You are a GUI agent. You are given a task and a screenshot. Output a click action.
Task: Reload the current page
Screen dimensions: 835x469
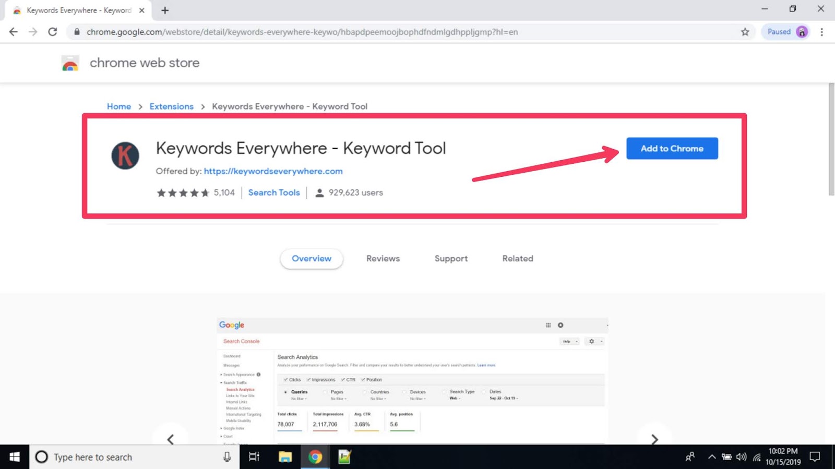pos(53,32)
